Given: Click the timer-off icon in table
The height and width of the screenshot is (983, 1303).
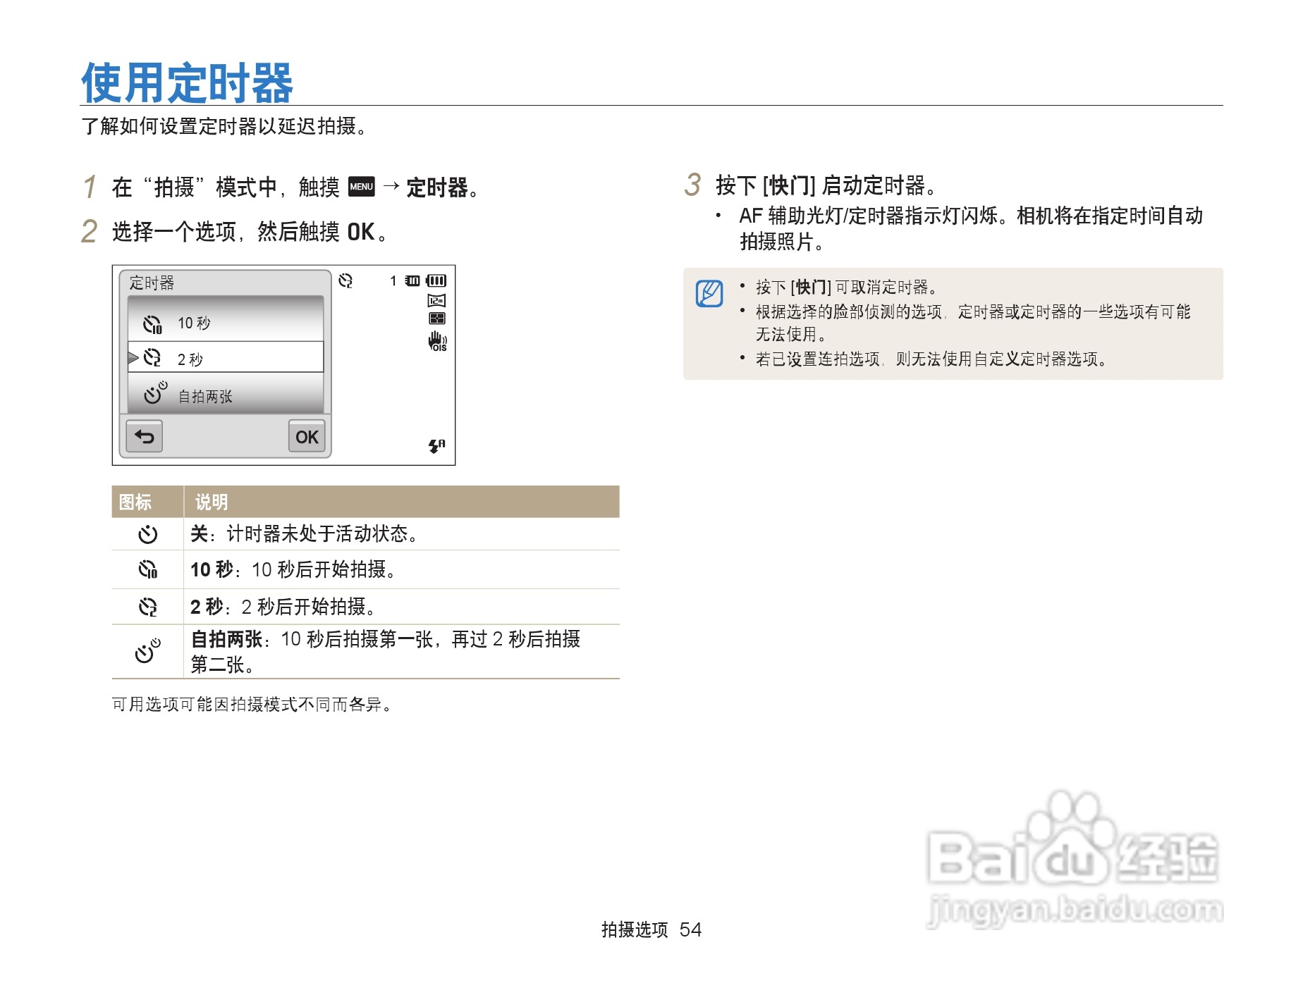Looking at the screenshot, I should [x=148, y=534].
